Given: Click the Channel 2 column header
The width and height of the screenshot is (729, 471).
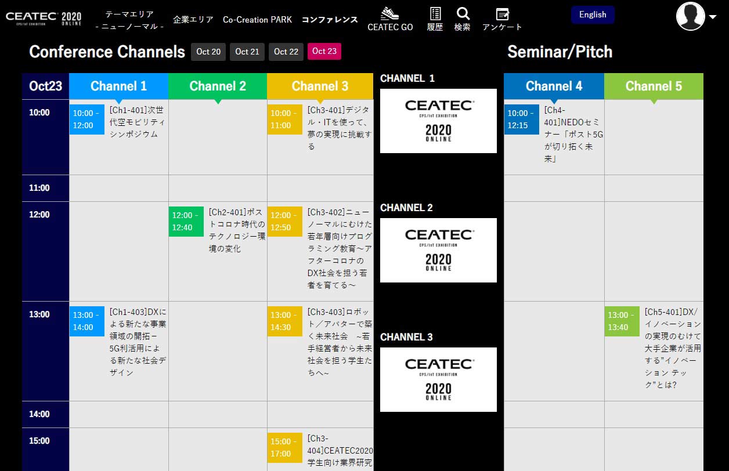Looking at the screenshot, I should [x=218, y=86].
